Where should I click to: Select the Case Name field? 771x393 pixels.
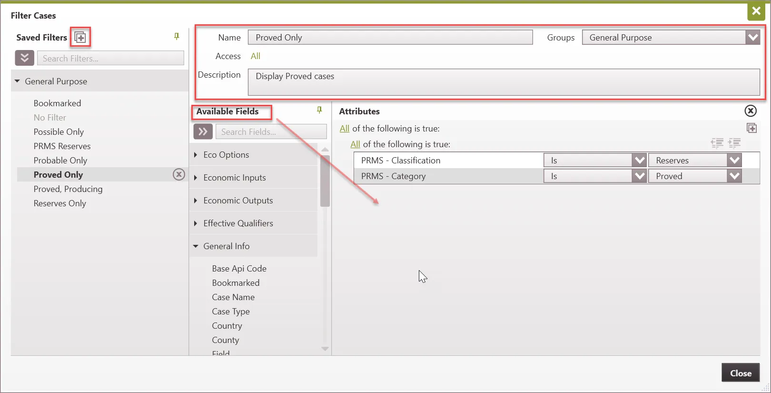(x=233, y=297)
